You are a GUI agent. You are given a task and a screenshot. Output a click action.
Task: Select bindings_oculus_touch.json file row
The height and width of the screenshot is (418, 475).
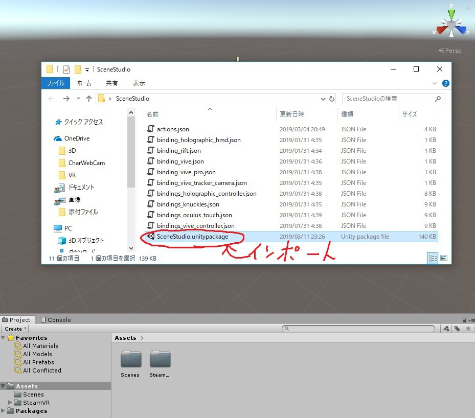pos(292,215)
